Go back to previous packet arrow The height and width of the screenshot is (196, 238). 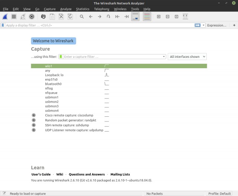(91, 17)
